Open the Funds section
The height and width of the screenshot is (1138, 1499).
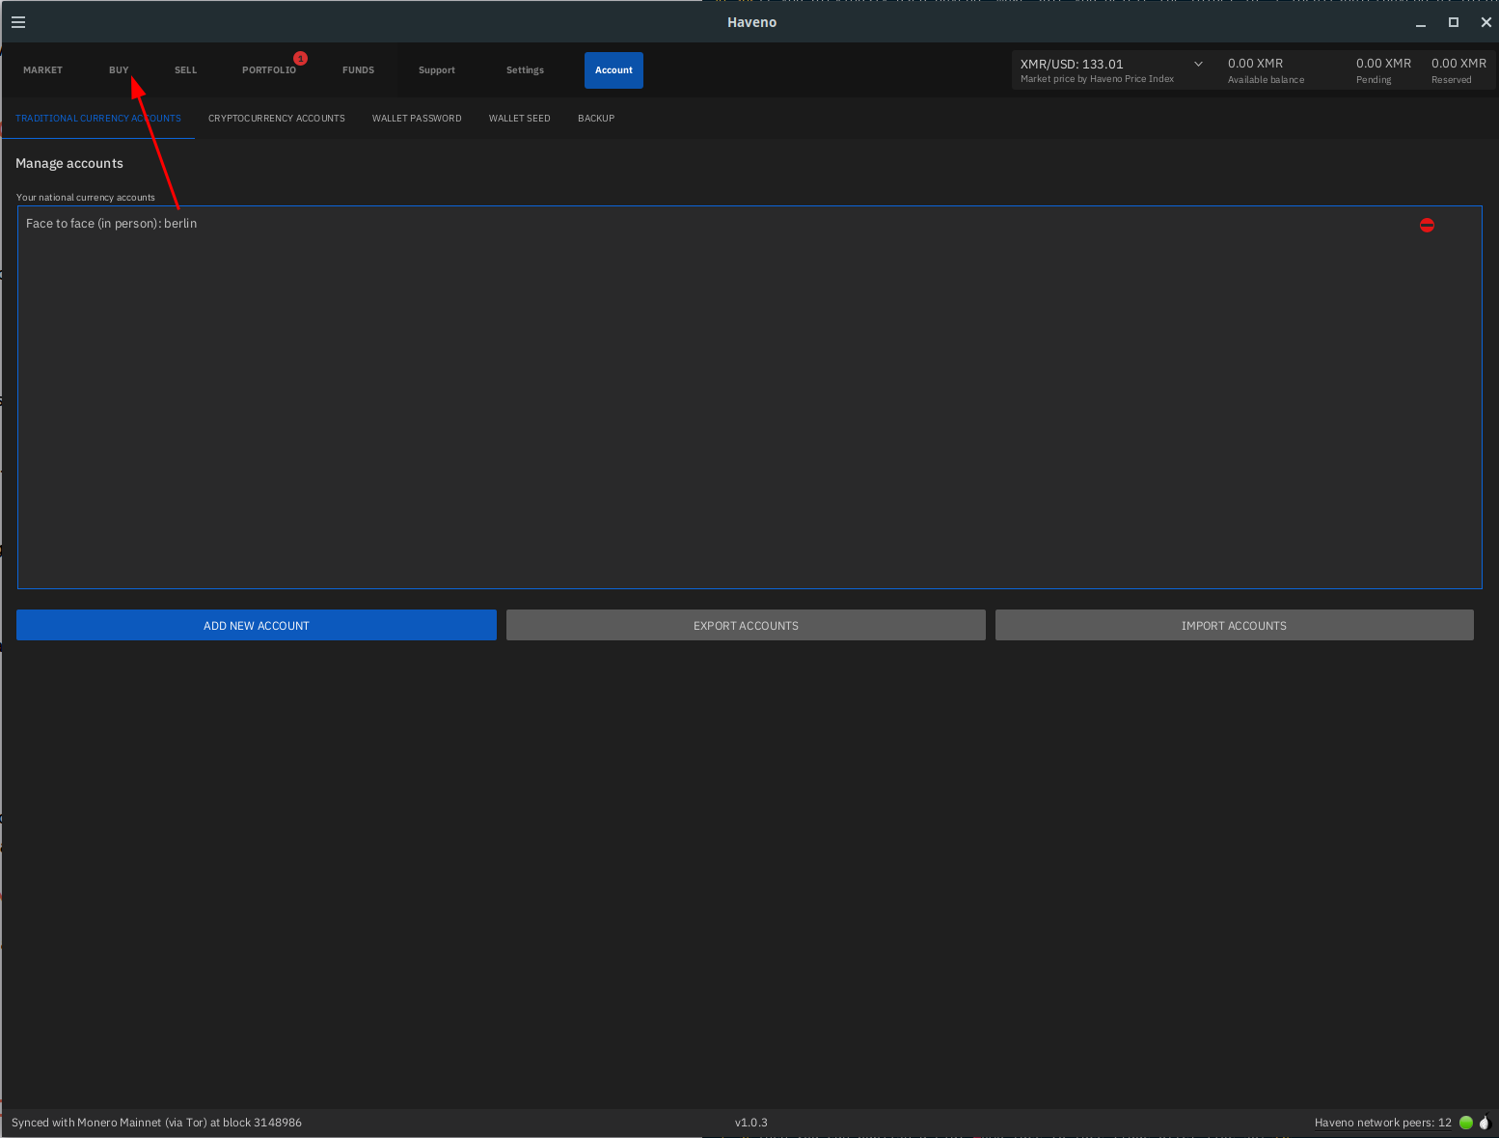point(358,70)
